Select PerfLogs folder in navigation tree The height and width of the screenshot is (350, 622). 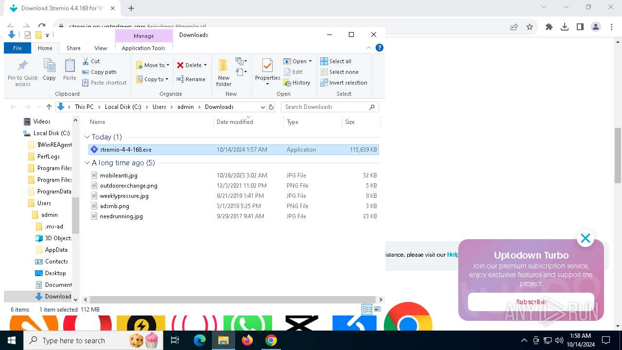click(49, 157)
